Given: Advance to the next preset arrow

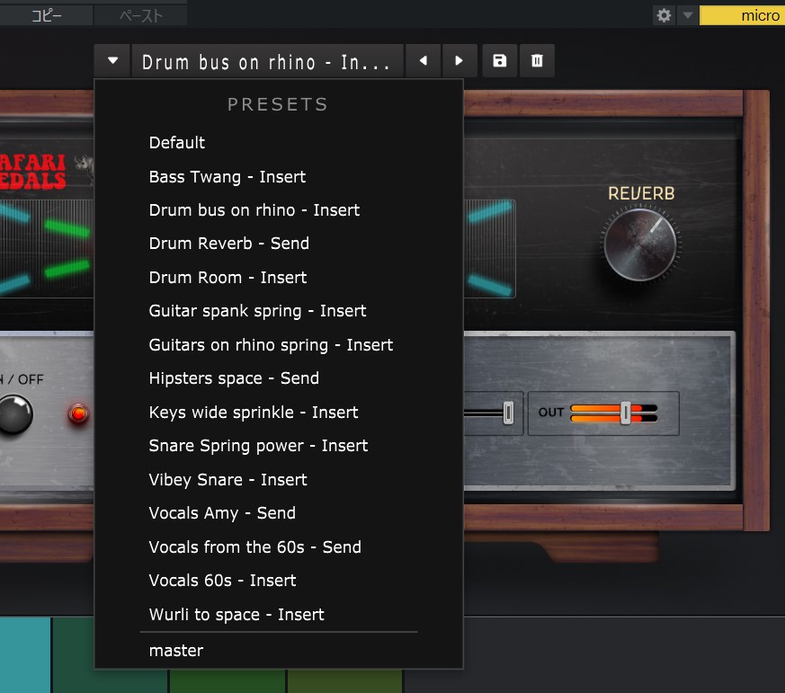Looking at the screenshot, I should (459, 61).
